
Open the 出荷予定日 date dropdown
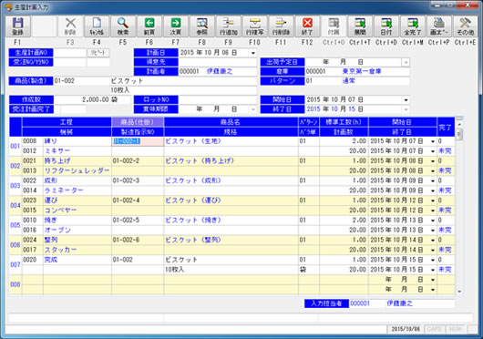point(406,62)
